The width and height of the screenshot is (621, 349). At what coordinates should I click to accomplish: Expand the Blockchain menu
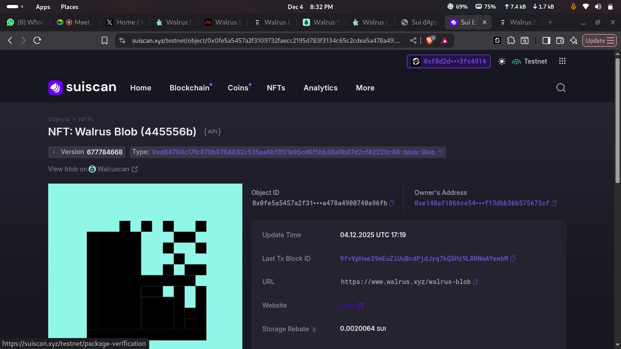pos(190,88)
